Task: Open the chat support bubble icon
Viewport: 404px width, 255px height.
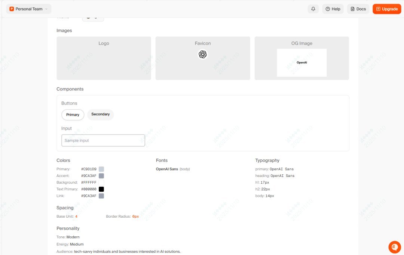Action: click(x=395, y=247)
